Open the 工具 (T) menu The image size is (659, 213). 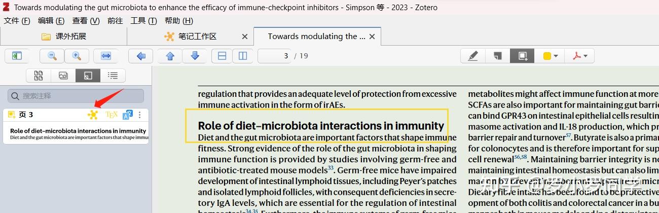pyautogui.click(x=143, y=21)
